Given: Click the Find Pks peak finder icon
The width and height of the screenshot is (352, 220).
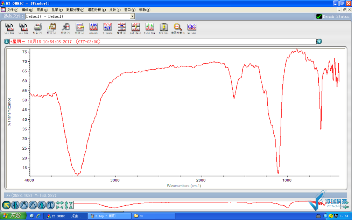Looking at the screenshot, I should click(149, 28).
